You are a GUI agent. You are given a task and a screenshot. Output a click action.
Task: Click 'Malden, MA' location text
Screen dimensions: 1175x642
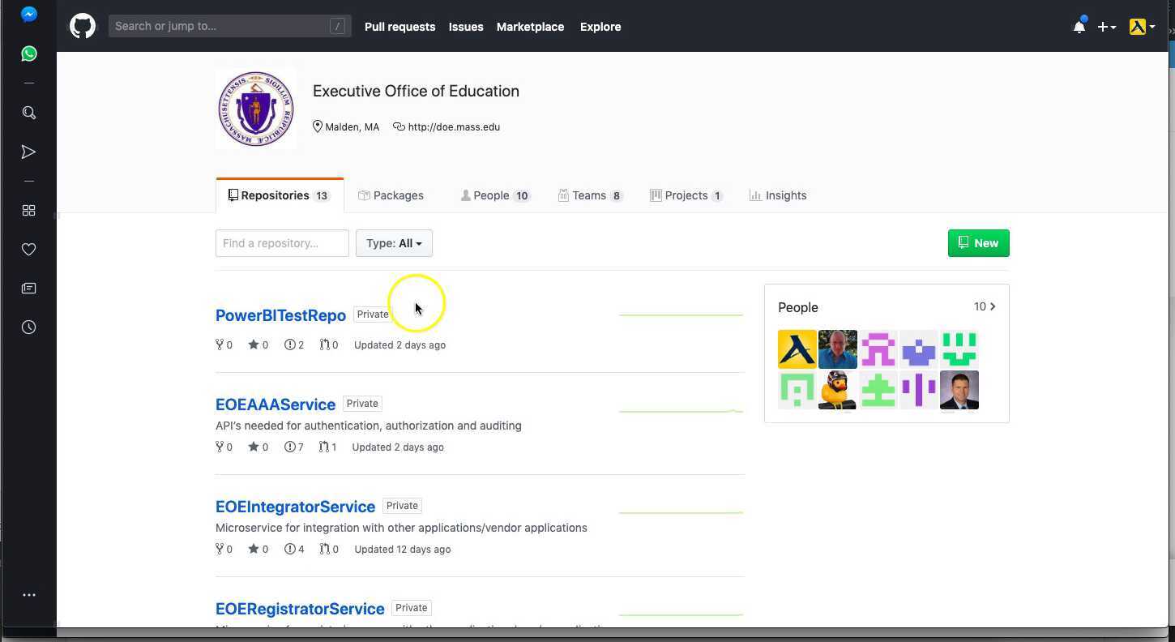pos(352,126)
